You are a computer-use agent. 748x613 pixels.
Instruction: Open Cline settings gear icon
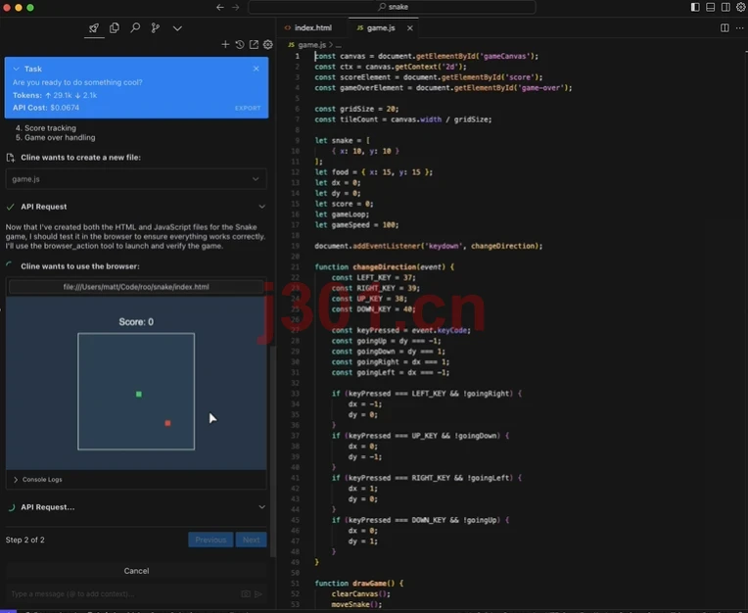point(268,44)
